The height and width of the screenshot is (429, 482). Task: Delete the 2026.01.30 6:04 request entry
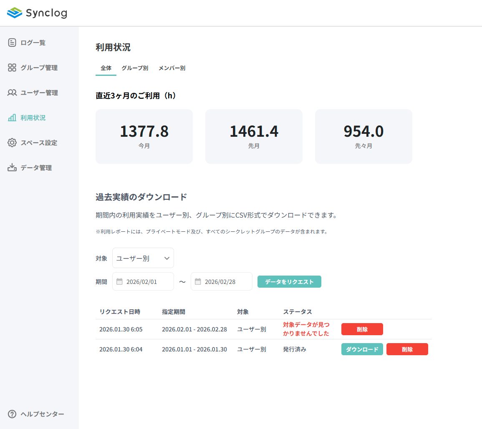(x=407, y=349)
